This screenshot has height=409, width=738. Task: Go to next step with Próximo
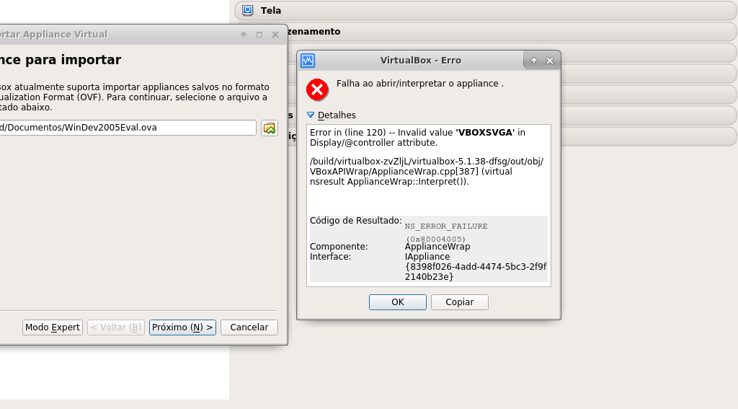[x=182, y=327]
